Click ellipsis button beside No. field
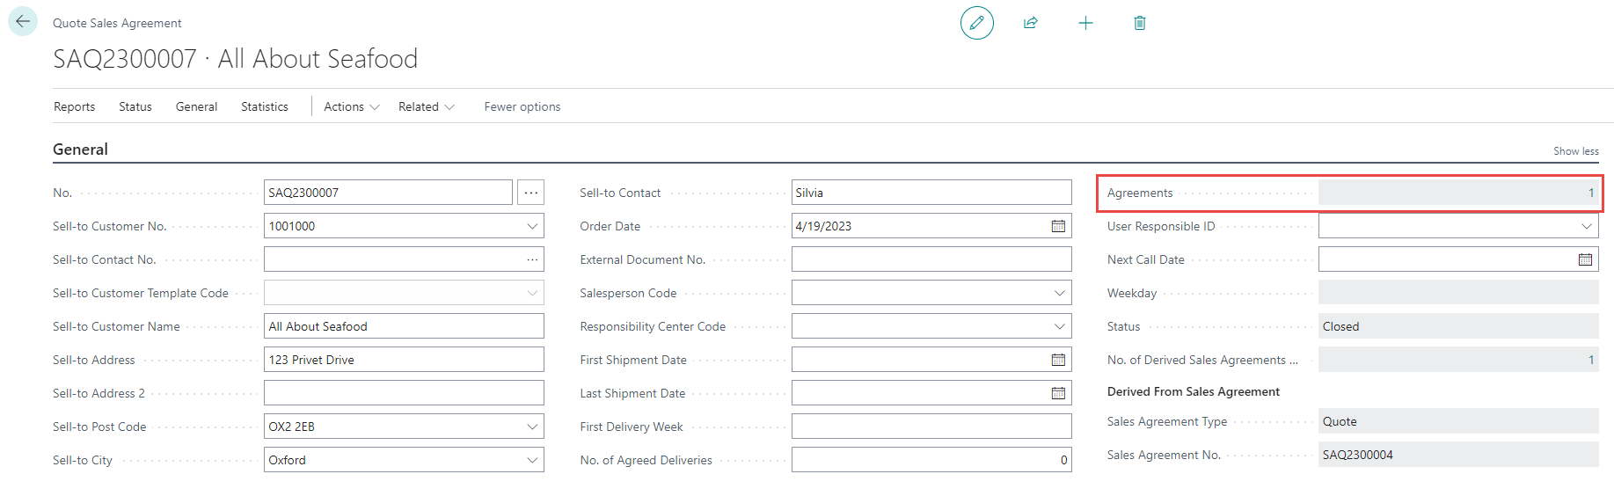 (x=530, y=193)
